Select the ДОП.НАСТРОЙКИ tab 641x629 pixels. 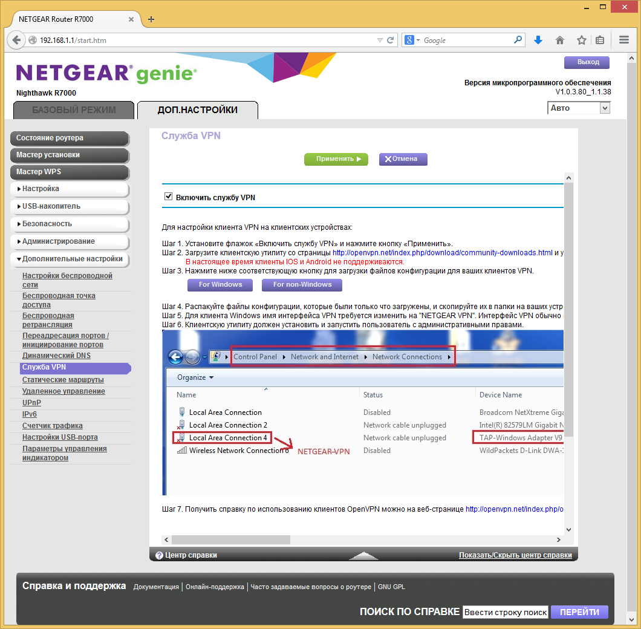[x=198, y=110]
